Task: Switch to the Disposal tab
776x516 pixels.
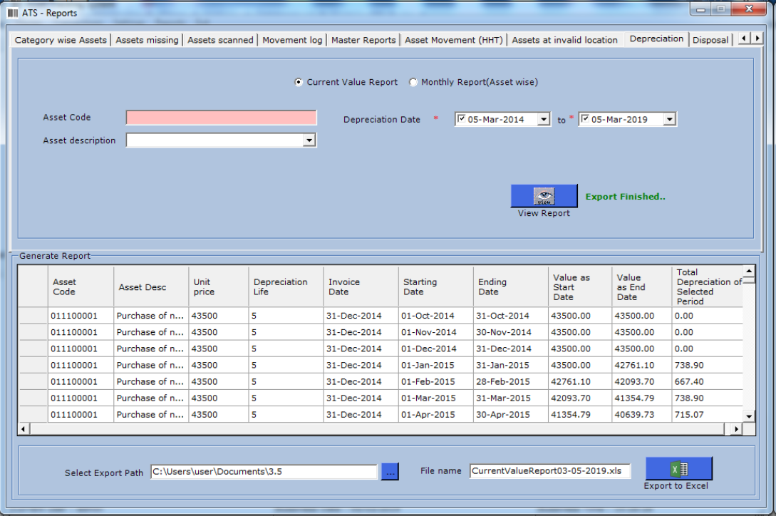Action: click(x=710, y=40)
